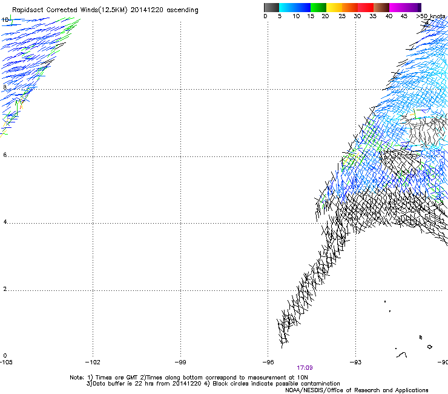
Task: Click the '25' legend tick label
Action: click(342, 16)
